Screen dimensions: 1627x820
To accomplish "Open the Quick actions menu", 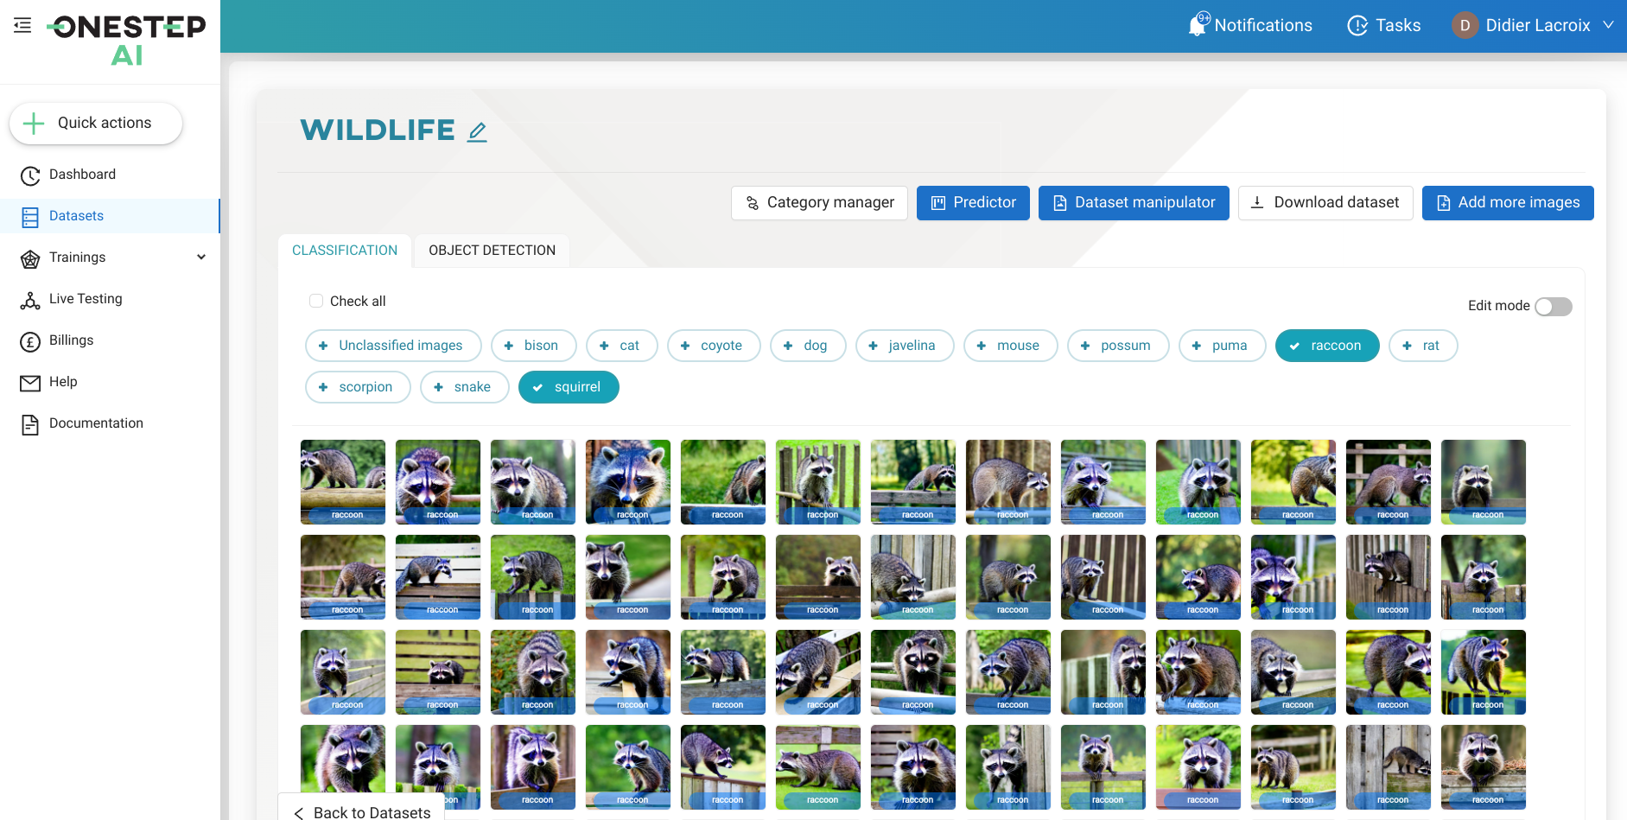I will coord(96,124).
